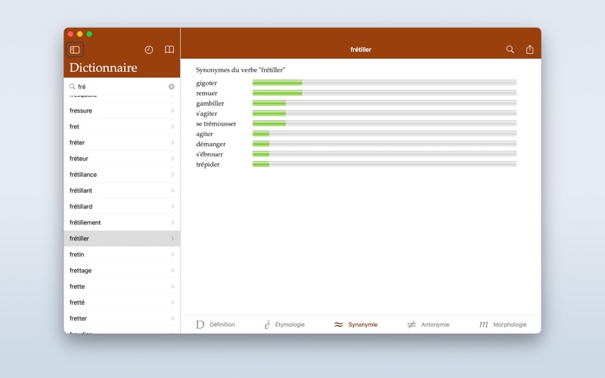The image size is (605, 378).
Task: Click the chevron on the 'frettage' row
Action: [172, 271]
